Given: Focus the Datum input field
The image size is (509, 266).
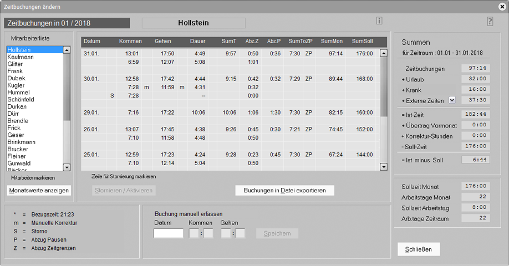Looking at the screenshot, I should (168, 233).
